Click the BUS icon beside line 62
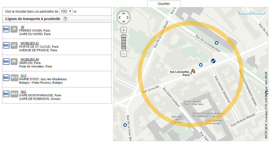 (6, 45)
